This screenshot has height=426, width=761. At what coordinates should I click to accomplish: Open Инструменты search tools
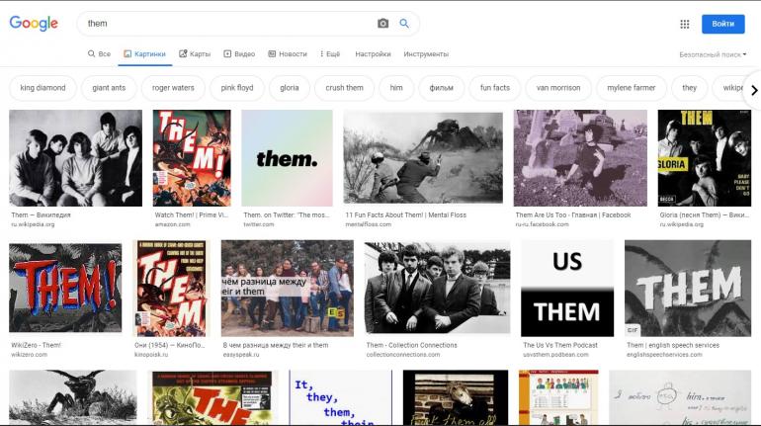coord(426,53)
